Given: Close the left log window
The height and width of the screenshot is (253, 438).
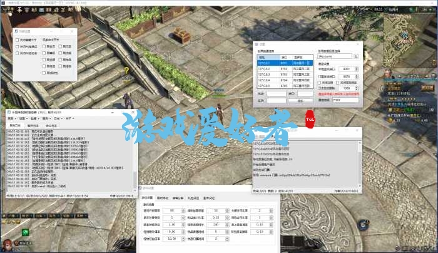Looking at the screenshot, I should click(133, 112).
